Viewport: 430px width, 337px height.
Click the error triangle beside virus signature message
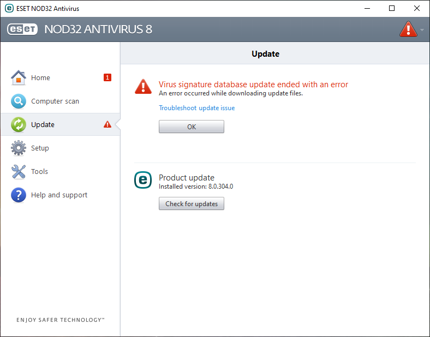(x=143, y=86)
